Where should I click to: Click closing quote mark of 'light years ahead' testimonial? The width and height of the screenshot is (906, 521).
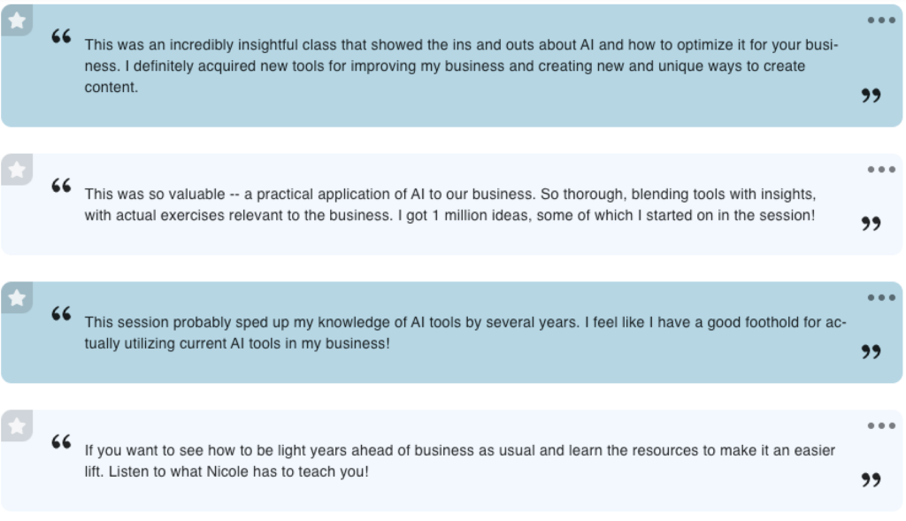(x=871, y=480)
